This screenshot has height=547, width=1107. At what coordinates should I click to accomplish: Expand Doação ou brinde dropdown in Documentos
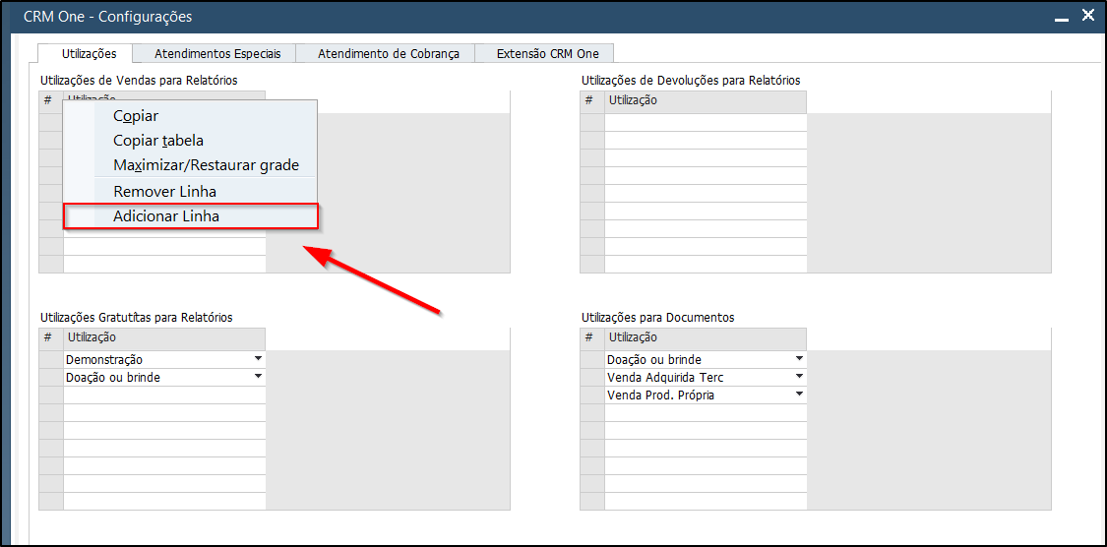point(799,359)
